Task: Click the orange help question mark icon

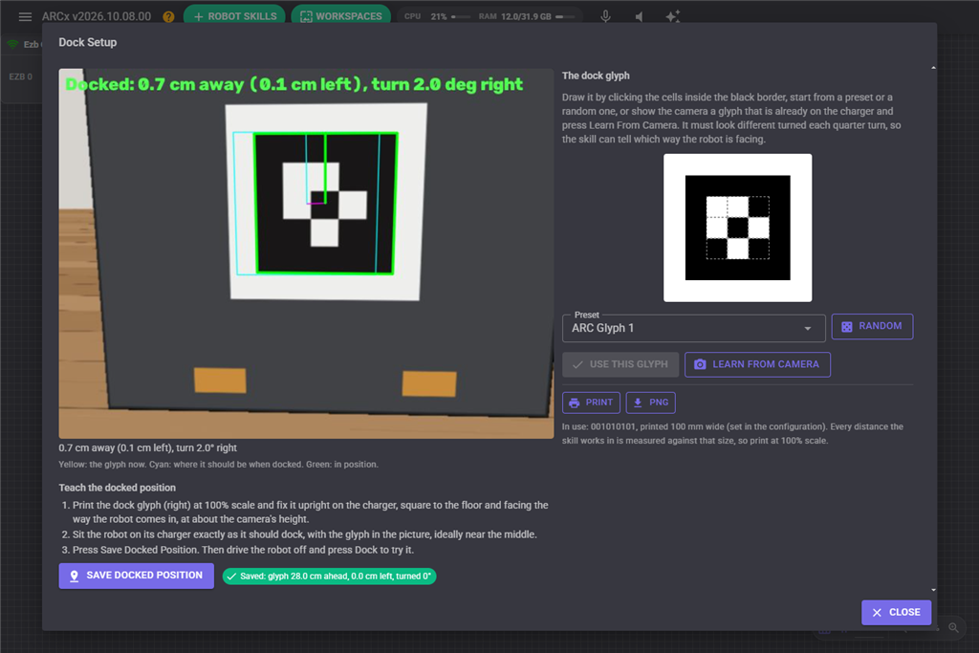Action: coord(168,17)
